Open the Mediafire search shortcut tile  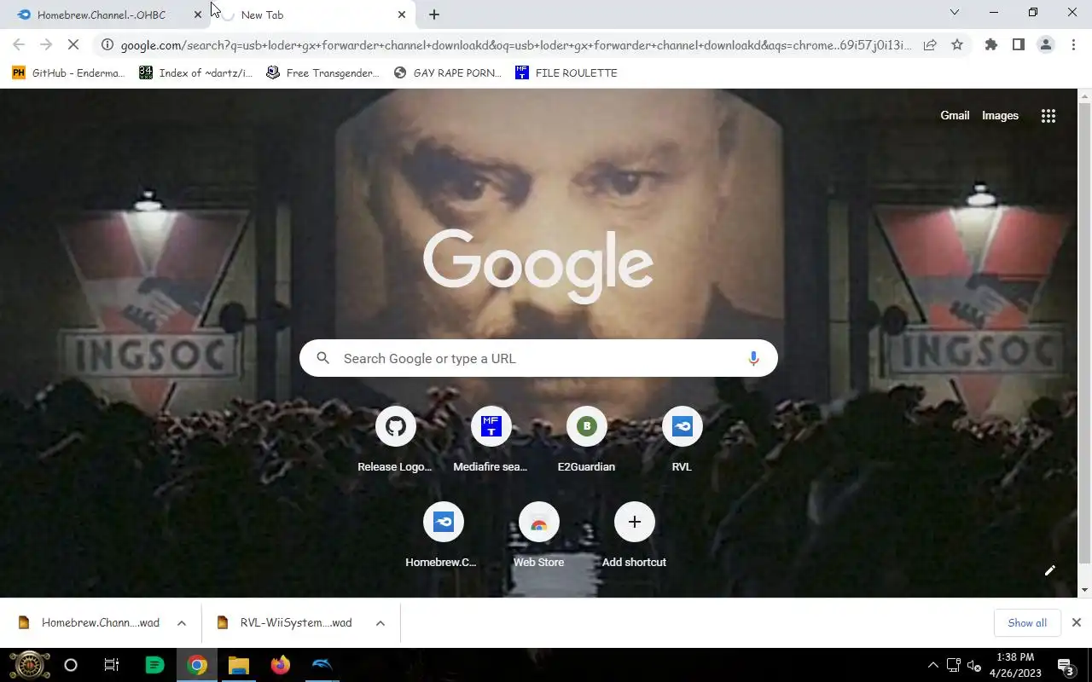pos(491,440)
